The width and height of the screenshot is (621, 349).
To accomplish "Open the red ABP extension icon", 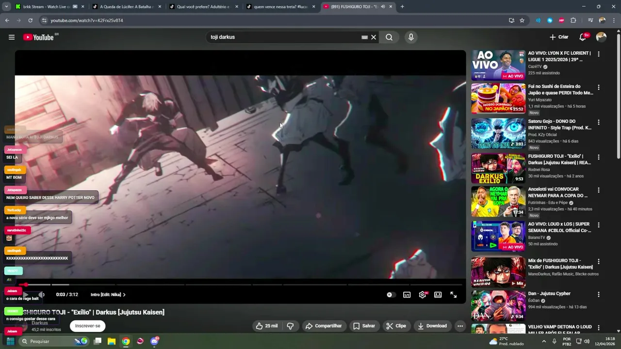I will [562, 20].
